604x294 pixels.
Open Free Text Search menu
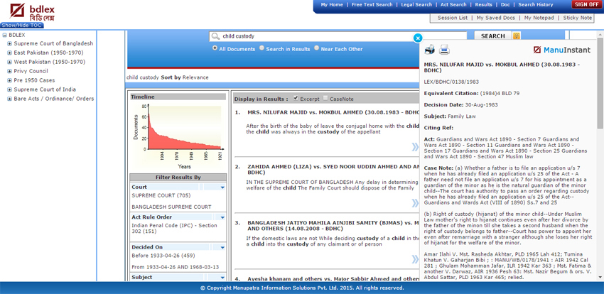point(372,5)
